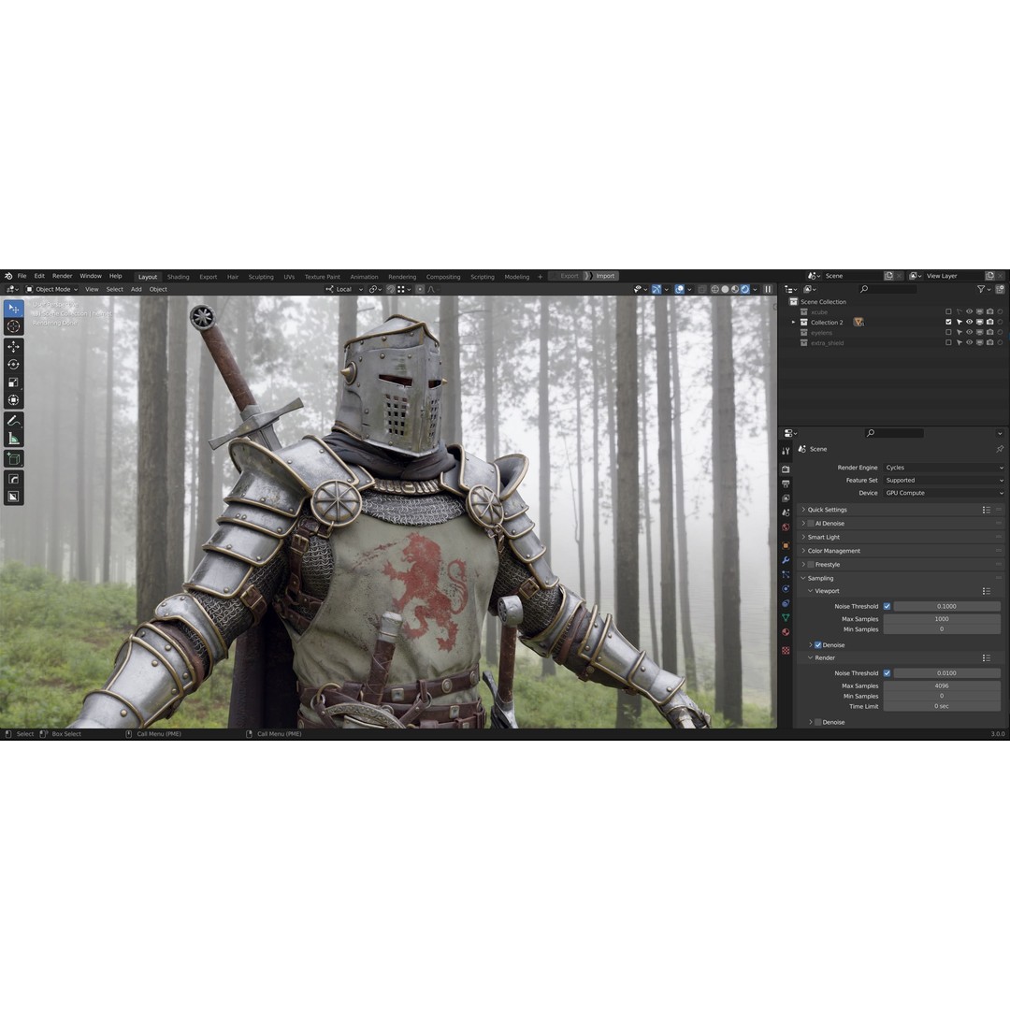
Task: Open the File menu
Action: (x=22, y=276)
